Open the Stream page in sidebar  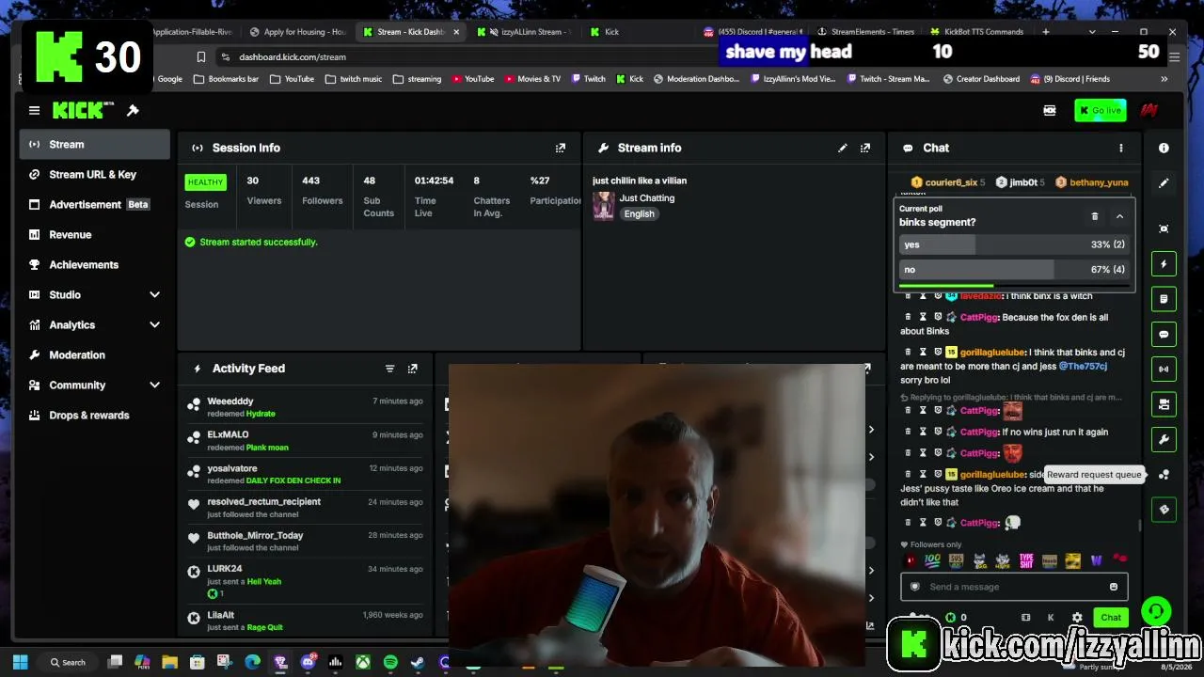[94, 144]
